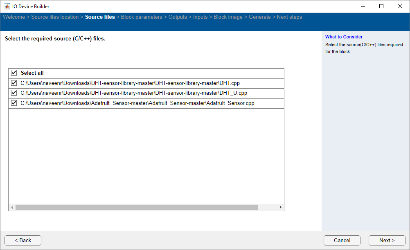
Task: Open the Next steps breadcrumb
Action: click(289, 17)
